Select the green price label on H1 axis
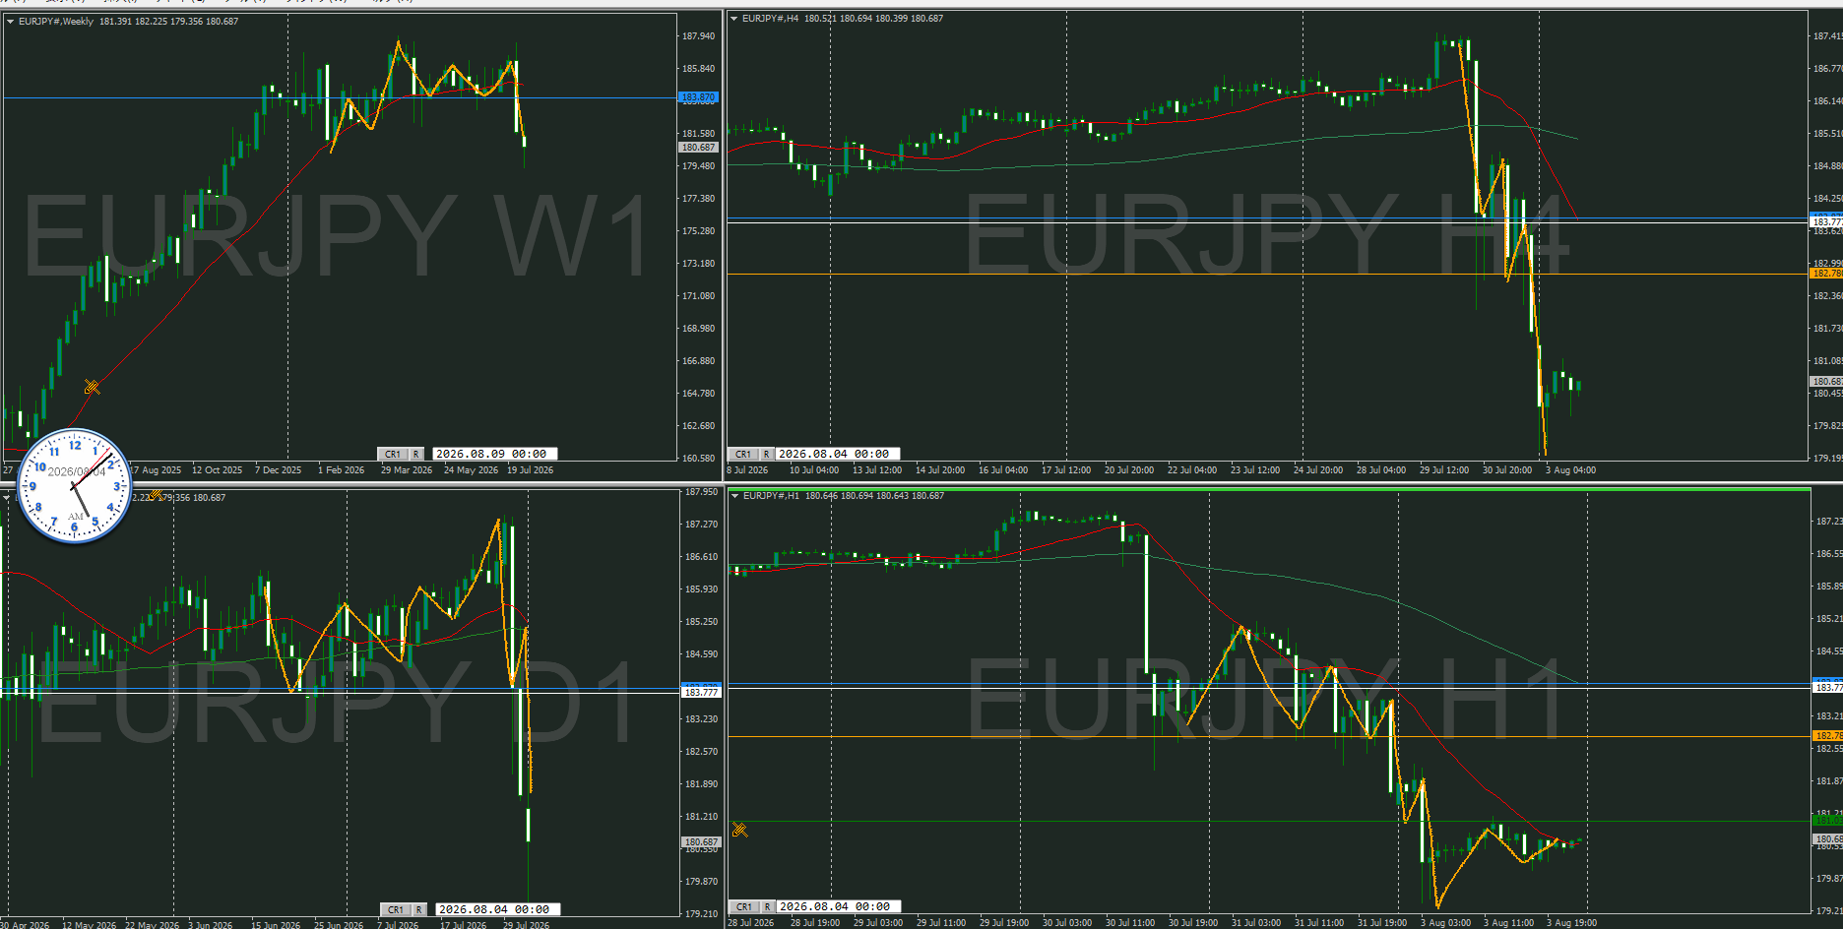Image resolution: width=1843 pixels, height=929 pixels. click(x=1827, y=821)
